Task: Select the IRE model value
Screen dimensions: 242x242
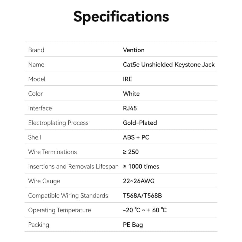Action: (127, 79)
